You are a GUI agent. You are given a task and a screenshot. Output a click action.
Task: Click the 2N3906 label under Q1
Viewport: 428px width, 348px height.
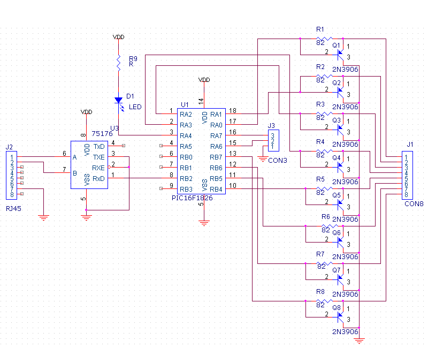[x=345, y=70]
